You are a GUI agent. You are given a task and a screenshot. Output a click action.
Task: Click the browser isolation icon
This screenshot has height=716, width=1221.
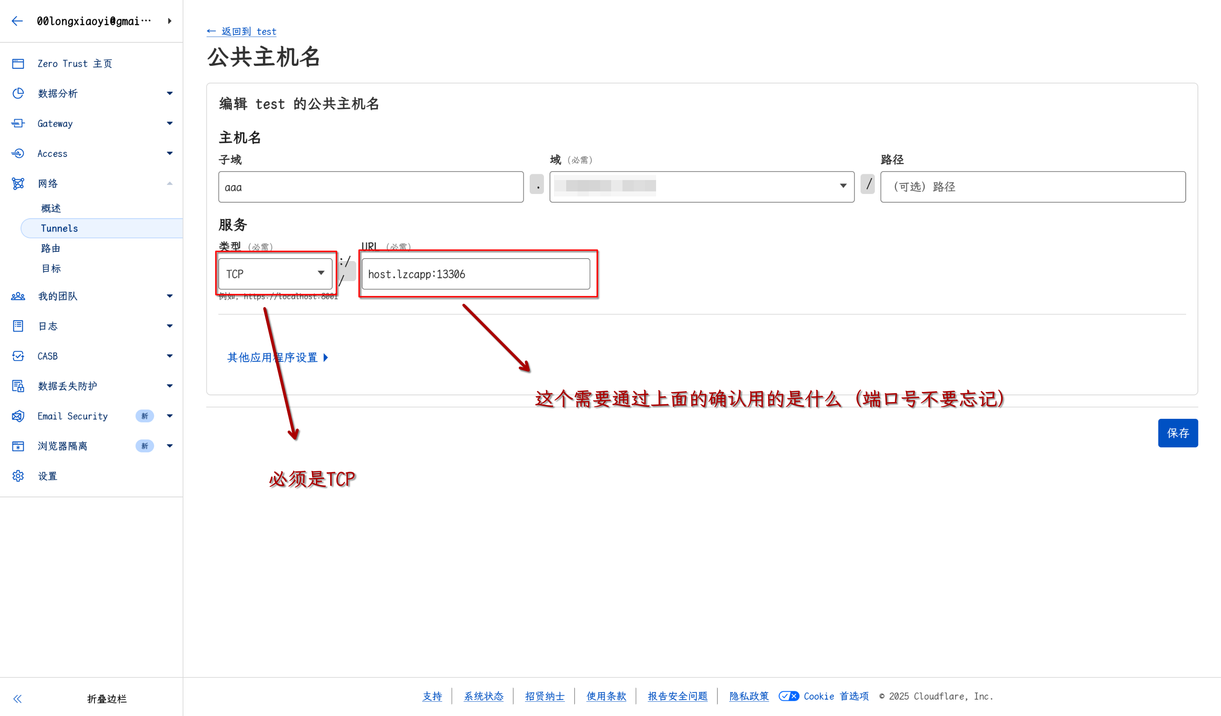18,446
